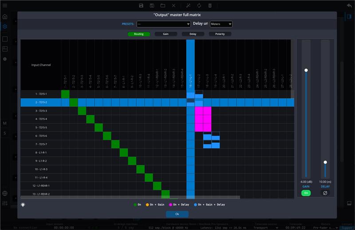
Task: Switch to the Gain tab
Action: [166, 34]
